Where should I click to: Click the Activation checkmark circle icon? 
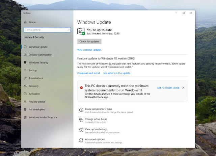pyautogui.click(x=25, y=94)
